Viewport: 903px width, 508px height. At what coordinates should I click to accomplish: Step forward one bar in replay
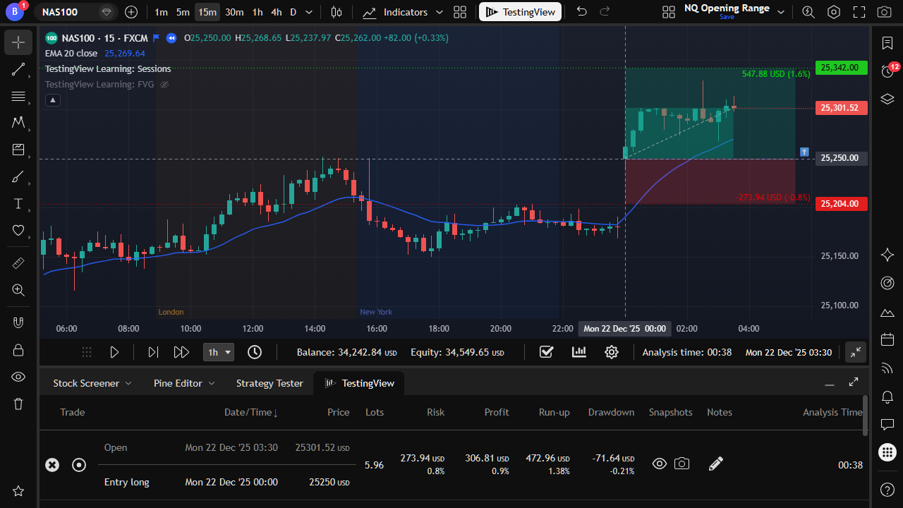(x=152, y=352)
